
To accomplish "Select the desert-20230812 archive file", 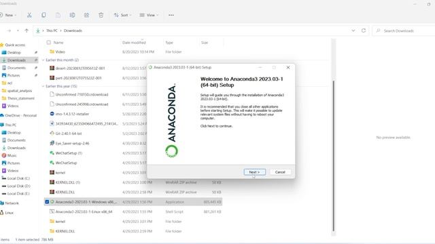I will 80,68.
